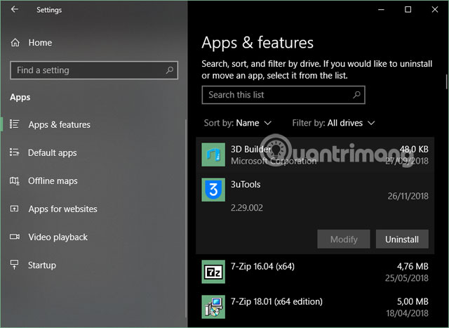This screenshot has width=449, height=328.
Task: Open the Filter by All drives dropdown
Action: pyautogui.click(x=333, y=123)
